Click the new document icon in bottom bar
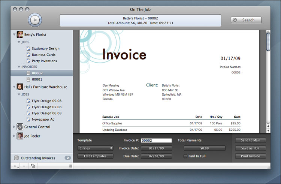Image resolution: width=281 pixels, height=184 pixels. 33,166
